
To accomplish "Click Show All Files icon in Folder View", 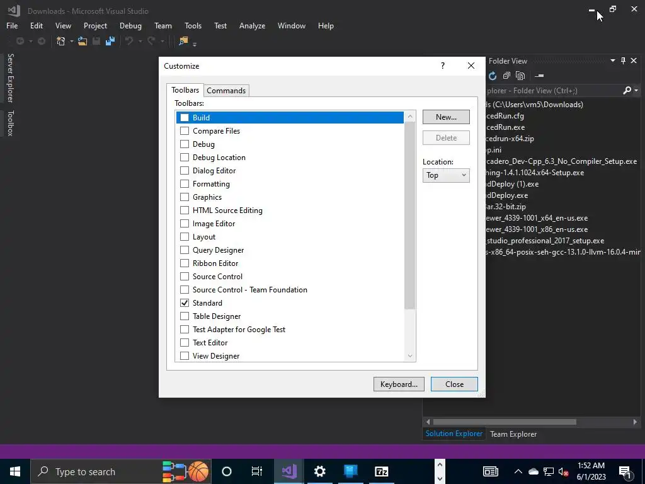I will [520, 76].
